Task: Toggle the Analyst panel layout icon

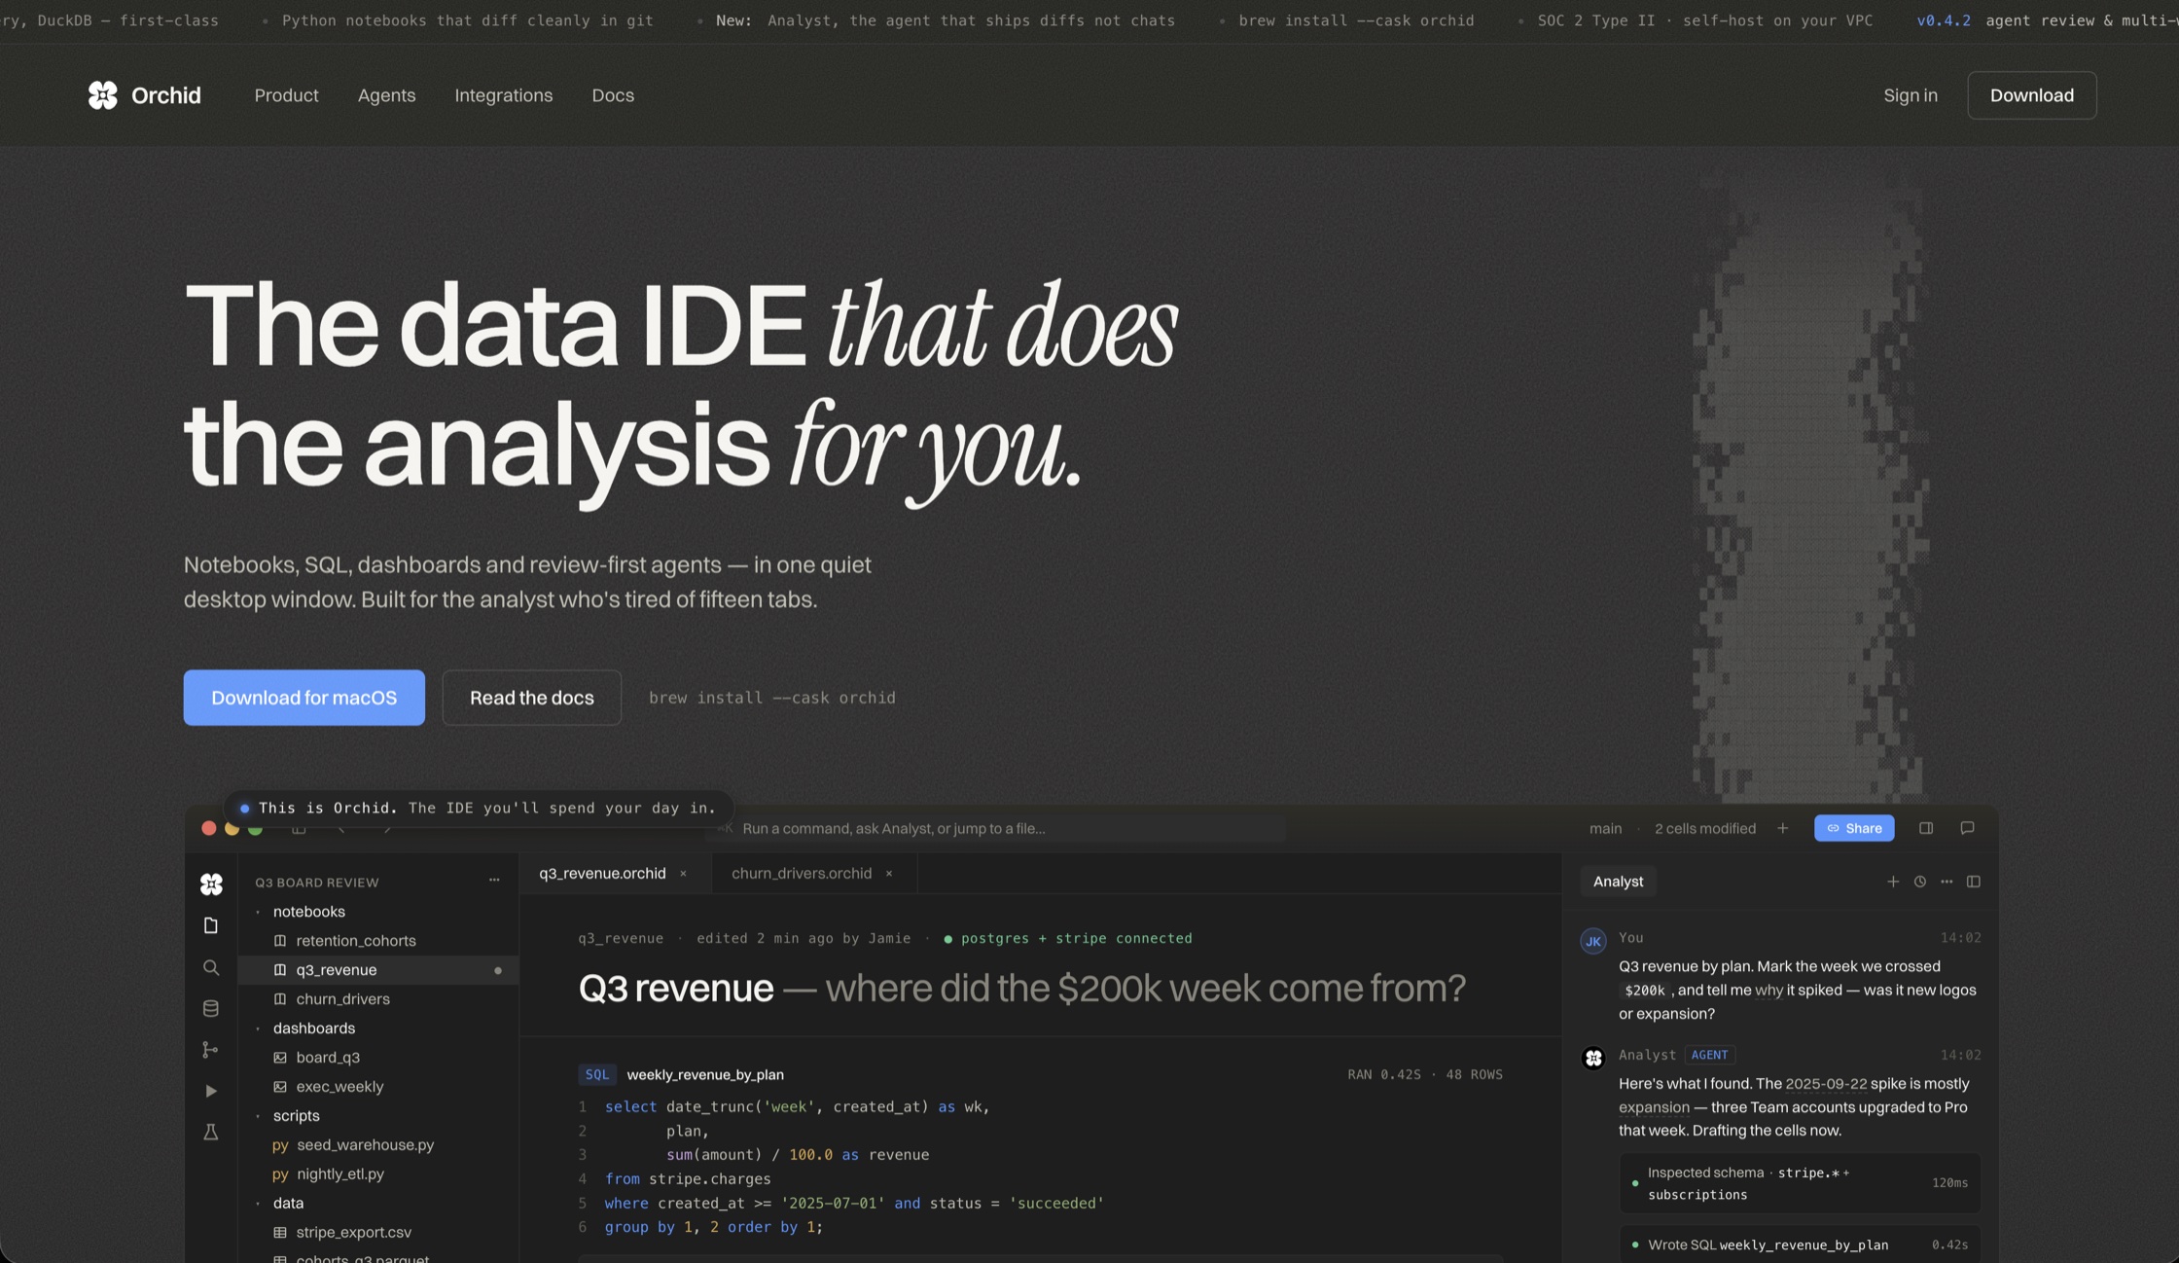Action: pos(1974,882)
